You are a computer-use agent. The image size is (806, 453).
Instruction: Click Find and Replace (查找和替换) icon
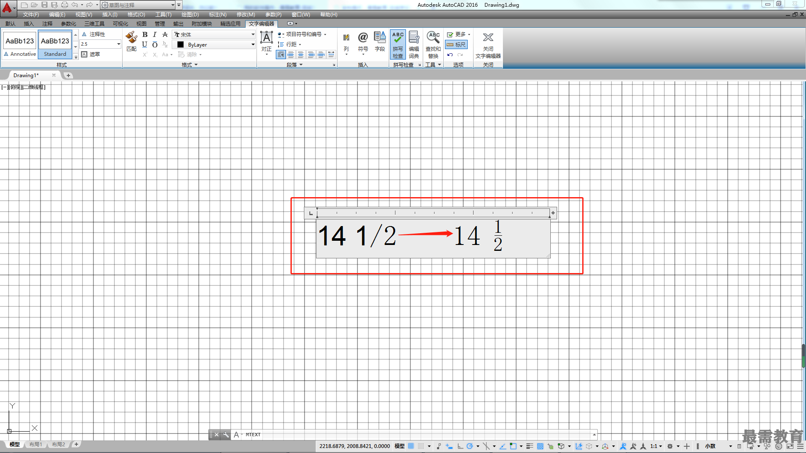pyautogui.click(x=433, y=44)
